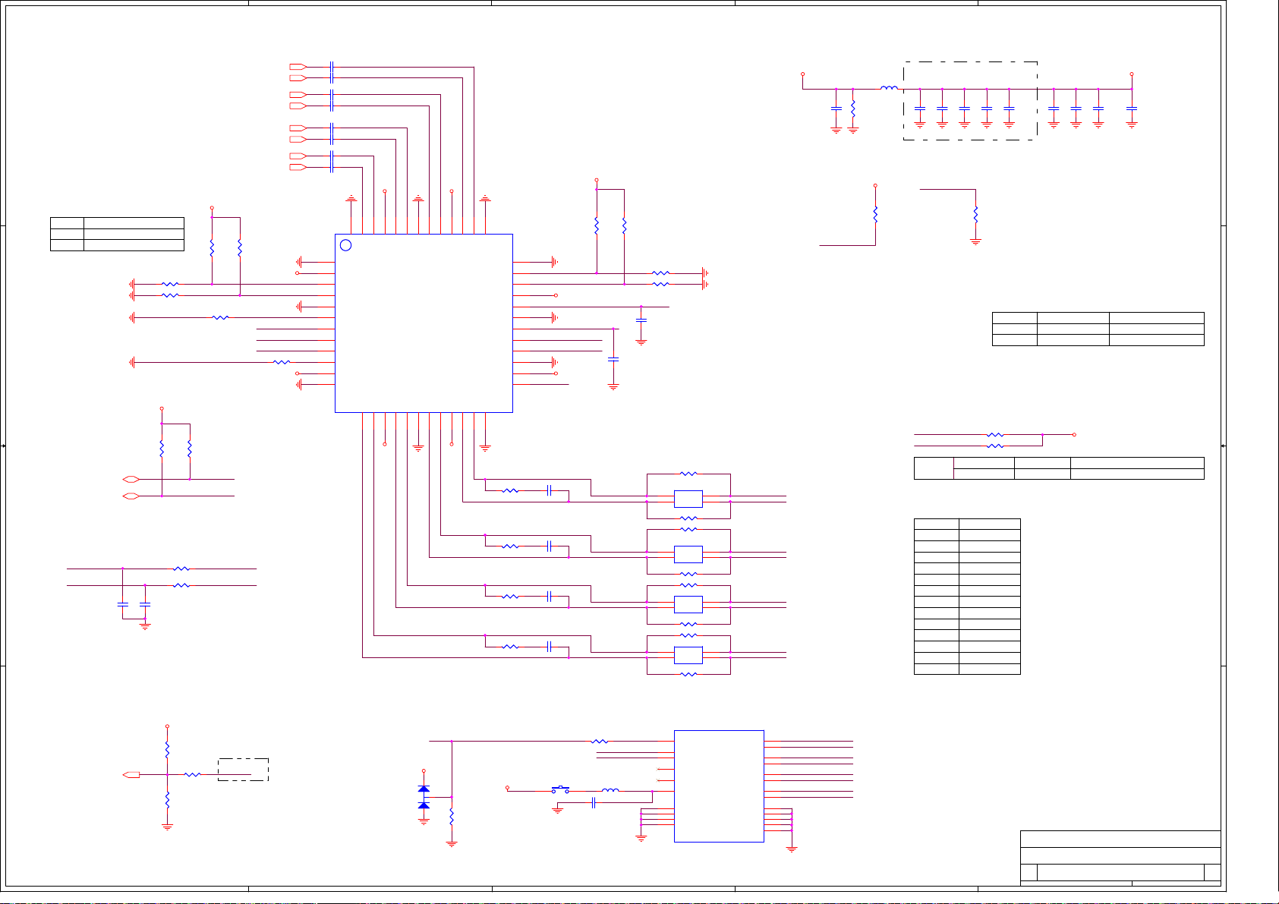The image size is (1279, 904).
Task: Select the topmost of four filter component boxes
Action: tap(688, 499)
